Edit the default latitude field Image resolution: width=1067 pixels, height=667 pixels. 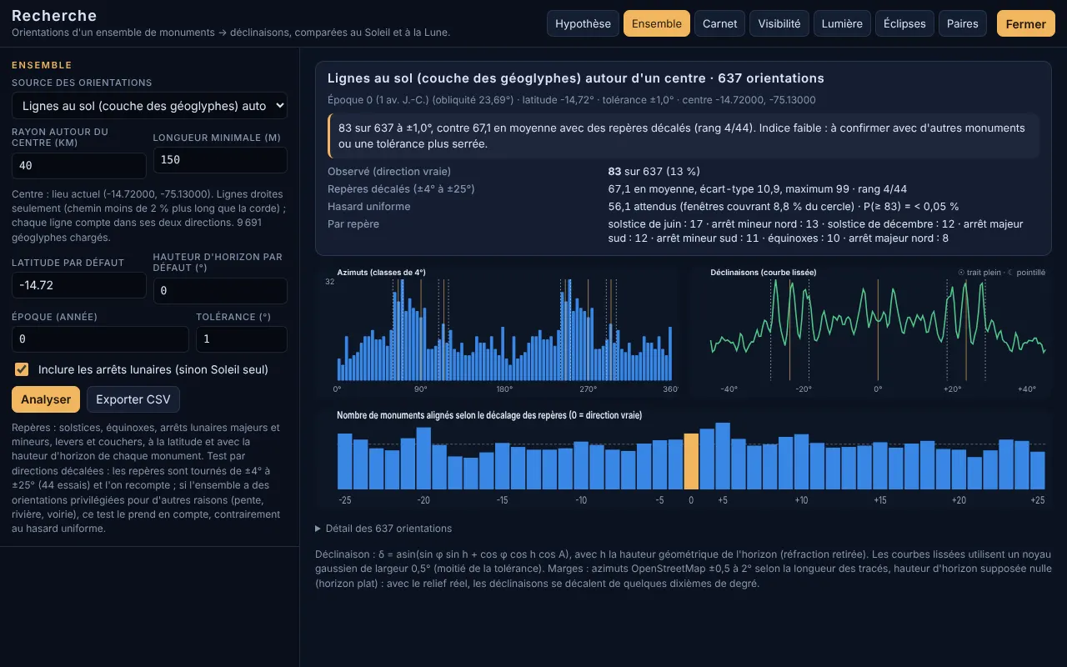(78, 285)
